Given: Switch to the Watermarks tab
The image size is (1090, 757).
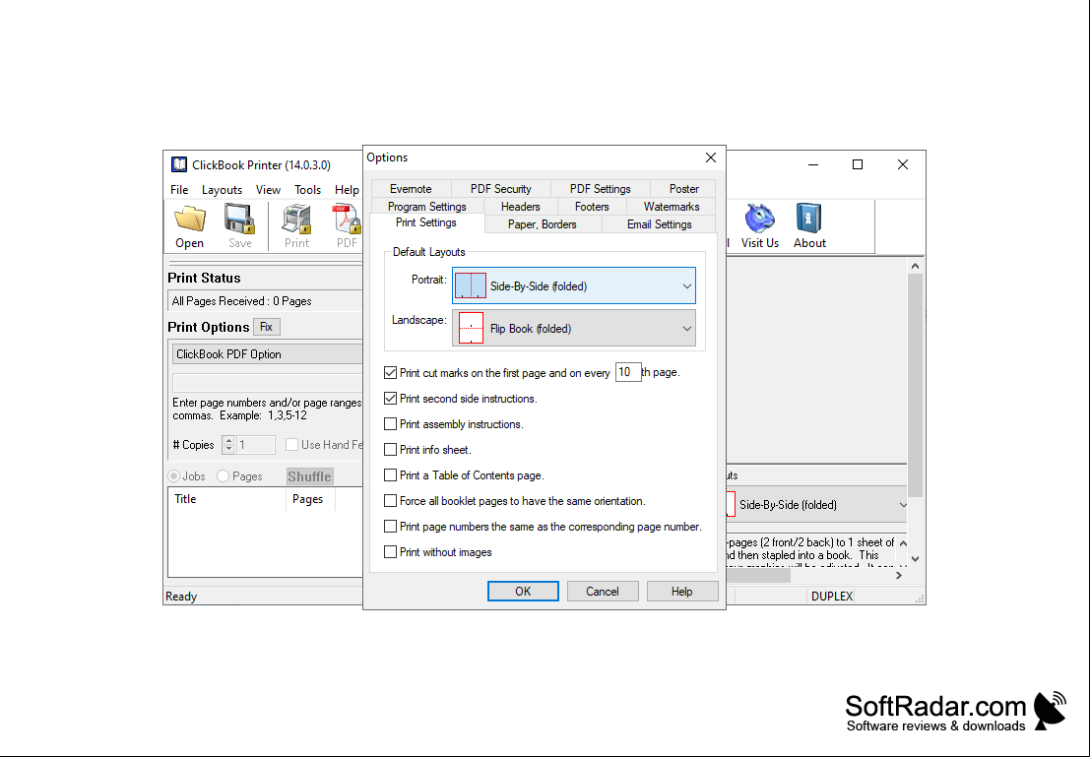Looking at the screenshot, I should (x=671, y=207).
